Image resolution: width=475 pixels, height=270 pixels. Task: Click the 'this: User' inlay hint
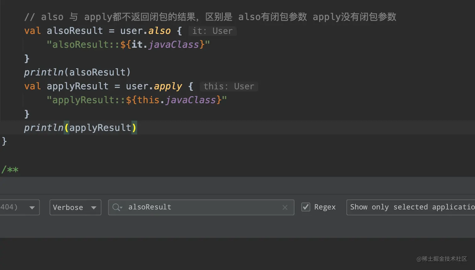tap(229, 86)
